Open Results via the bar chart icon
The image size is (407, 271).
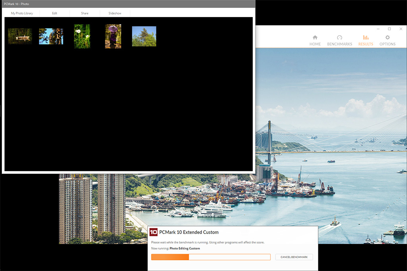(366, 41)
